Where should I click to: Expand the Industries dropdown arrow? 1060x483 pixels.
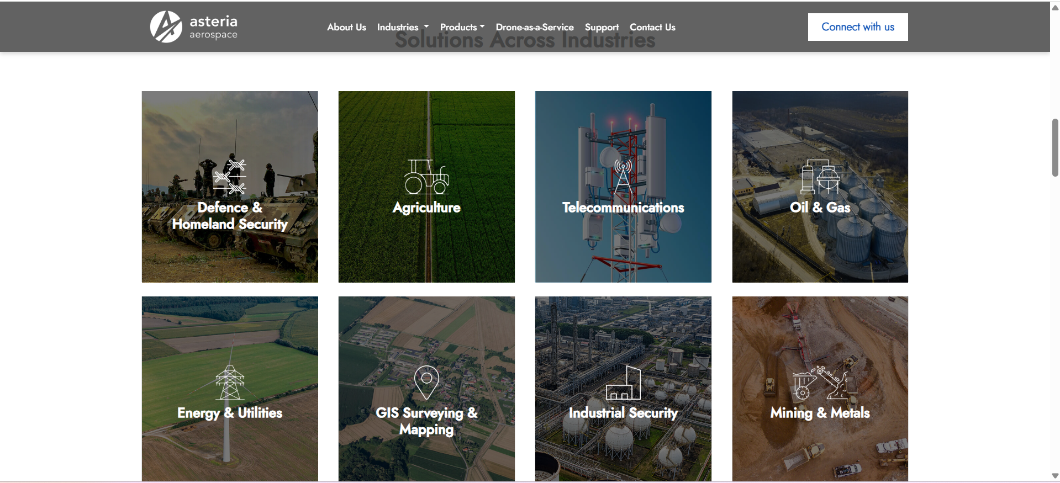tap(426, 26)
